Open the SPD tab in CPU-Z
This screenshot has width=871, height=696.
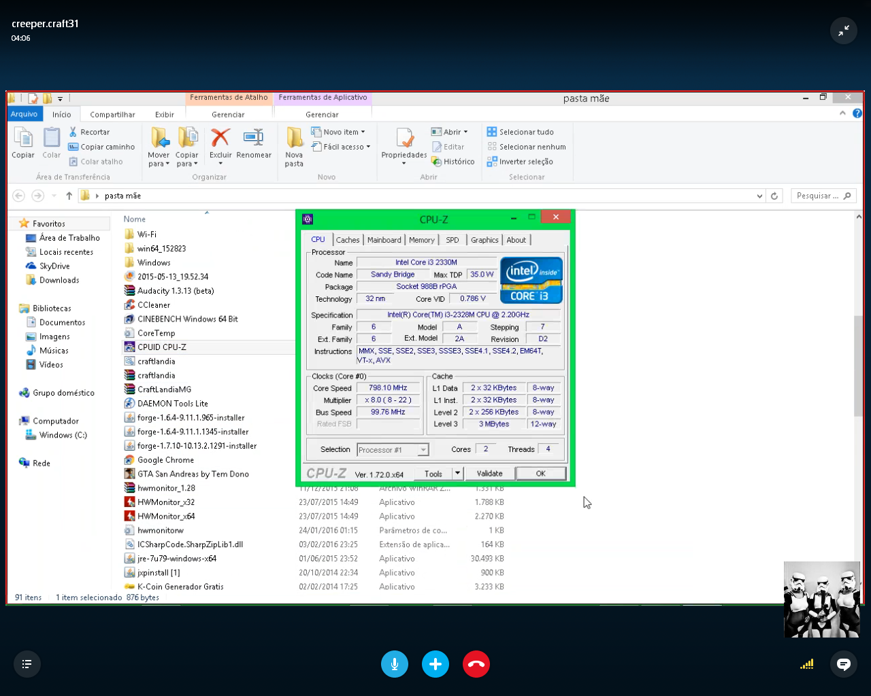click(453, 240)
